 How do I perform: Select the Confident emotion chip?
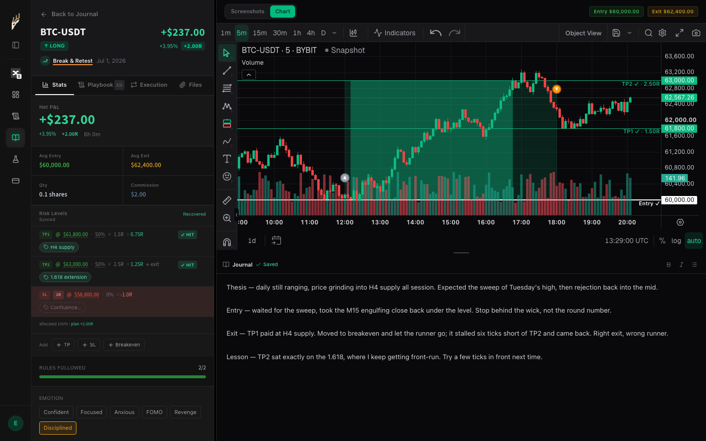[x=56, y=412]
